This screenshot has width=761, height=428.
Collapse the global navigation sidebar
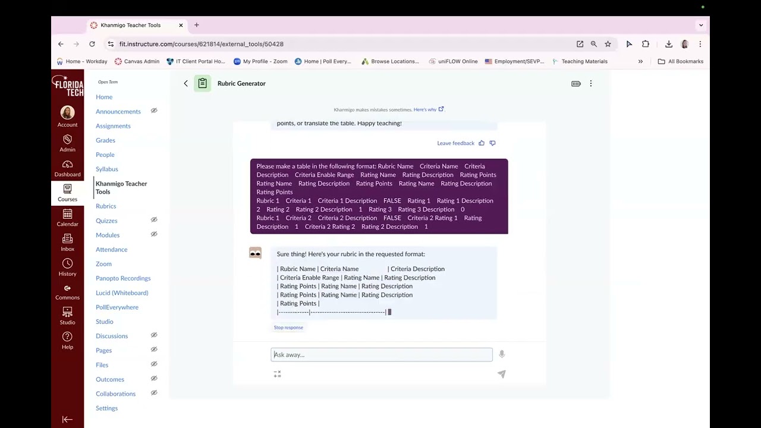pos(67,419)
